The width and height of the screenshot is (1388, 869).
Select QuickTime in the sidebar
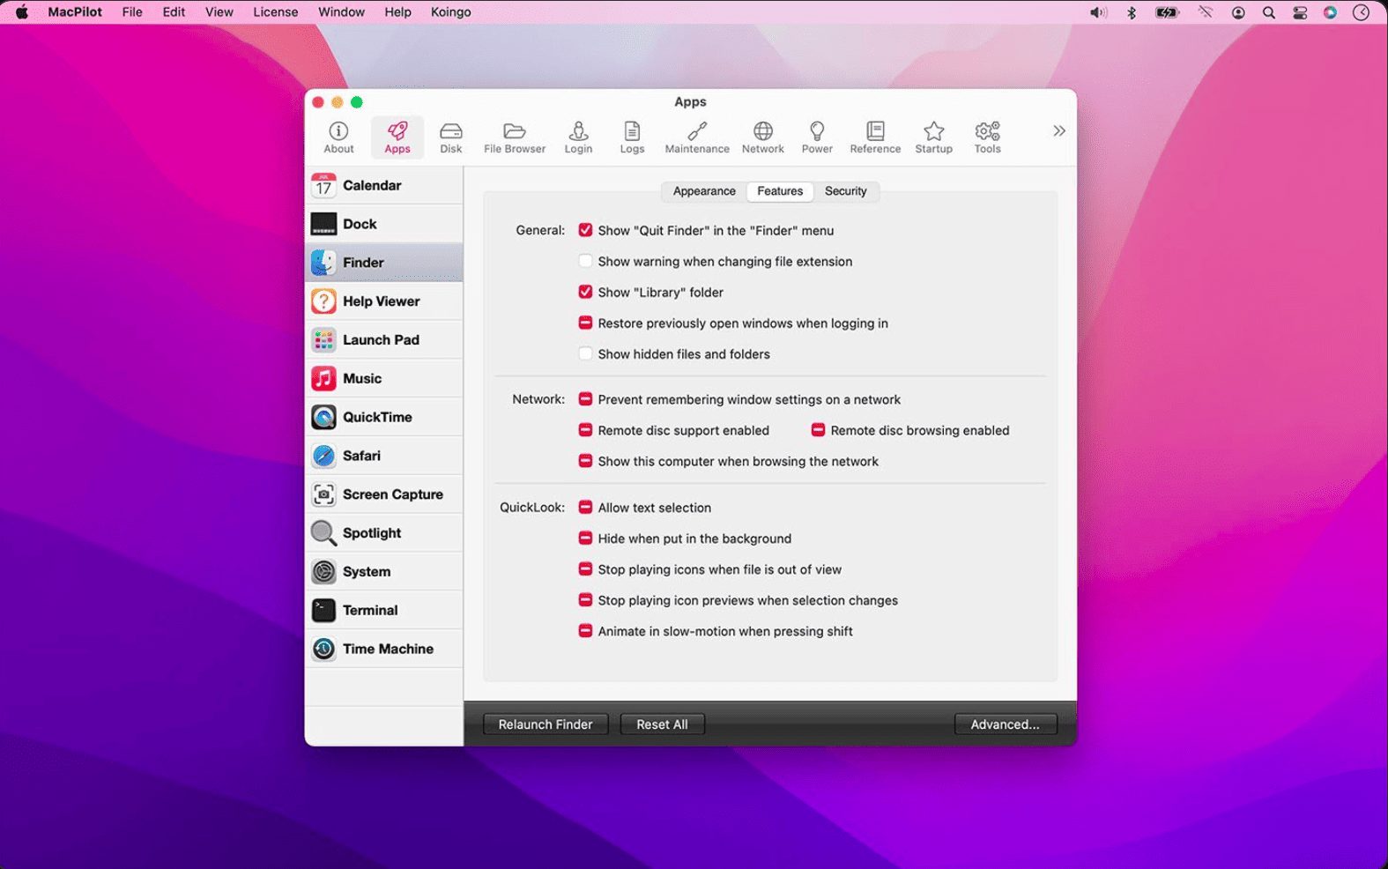coord(384,417)
